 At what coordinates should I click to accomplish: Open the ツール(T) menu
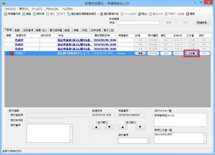pyautogui.click(x=37, y=9)
